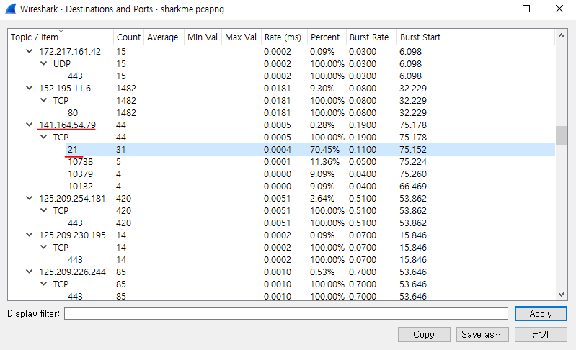This screenshot has height=350, width=576.
Task: Collapse the TCP node under 125.209.226.244
Action: [43, 284]
